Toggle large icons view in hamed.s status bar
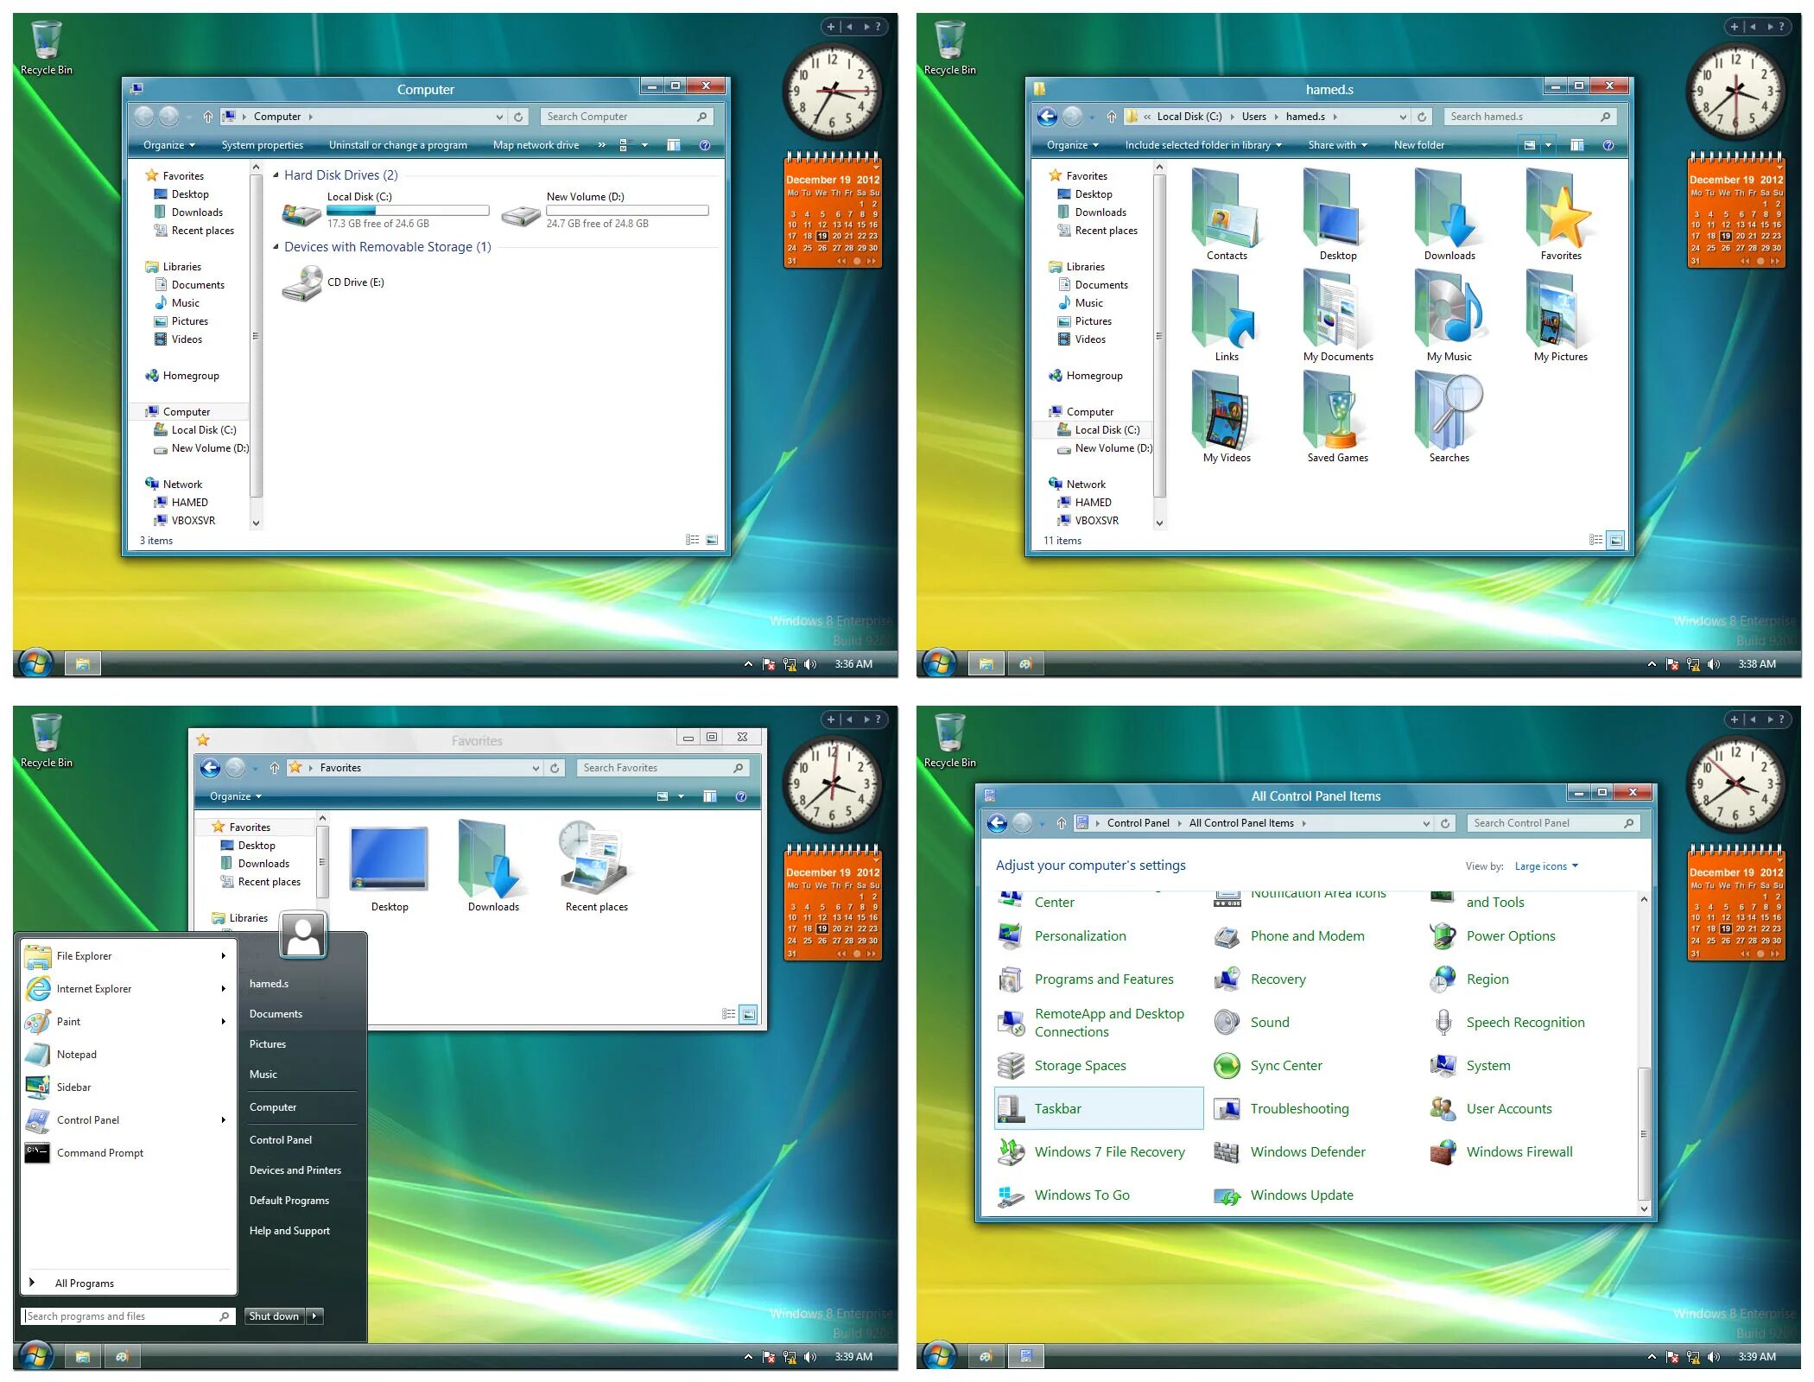This screenshot has height=1382, width=1814. coord(1615,540)
